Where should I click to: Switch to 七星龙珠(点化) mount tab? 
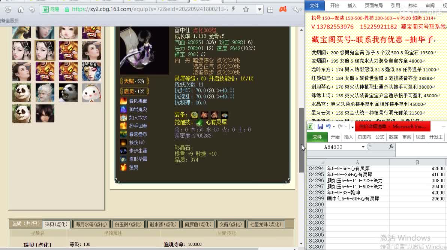coord(266,225)
